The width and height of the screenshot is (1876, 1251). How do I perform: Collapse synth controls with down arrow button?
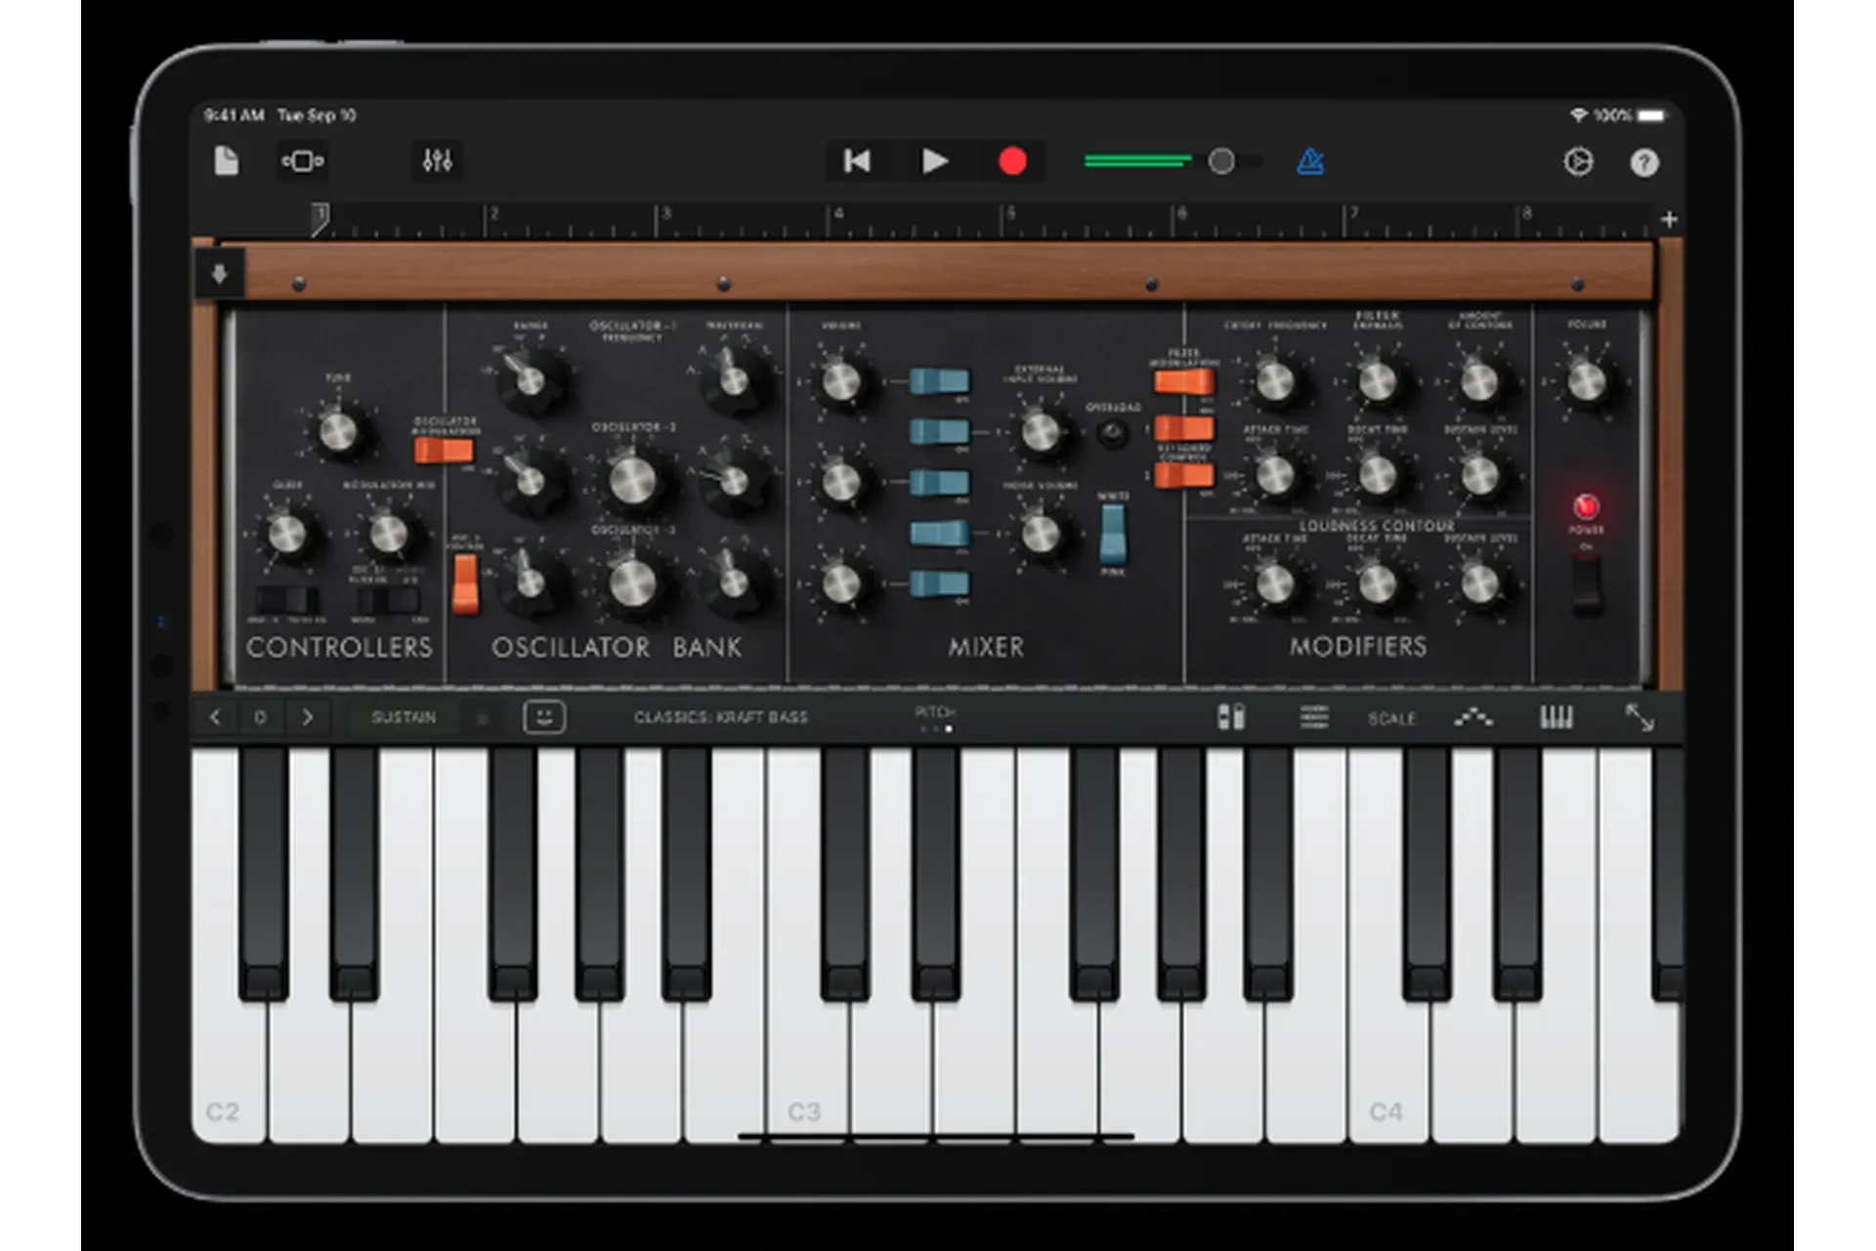click(x=219, y=274)
